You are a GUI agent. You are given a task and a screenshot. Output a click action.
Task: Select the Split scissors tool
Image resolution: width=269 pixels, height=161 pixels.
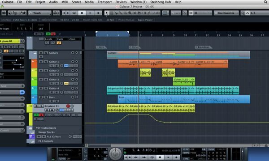point(116,13)
